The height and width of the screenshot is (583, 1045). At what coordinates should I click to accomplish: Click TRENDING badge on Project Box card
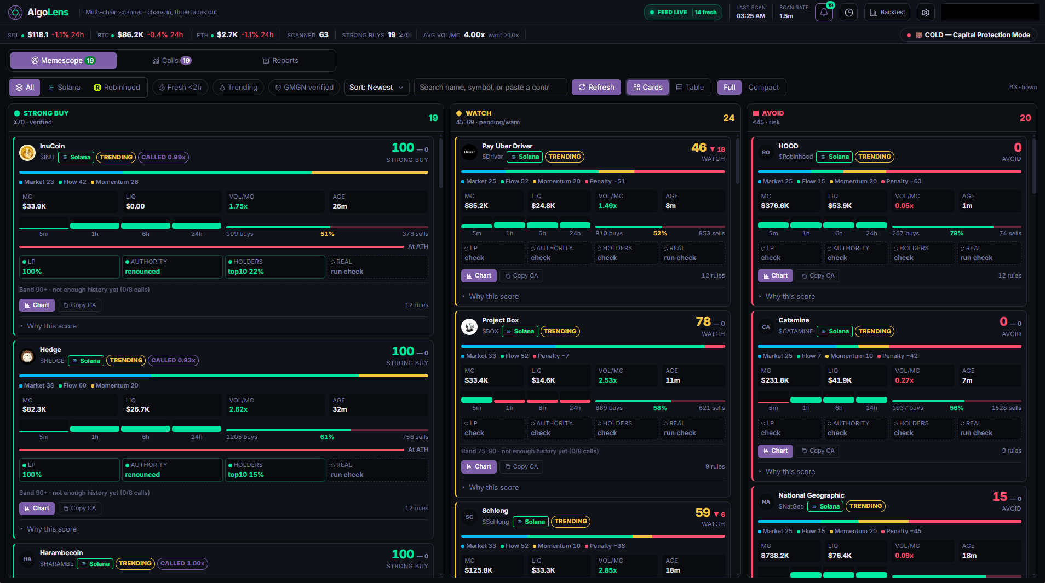560,331
